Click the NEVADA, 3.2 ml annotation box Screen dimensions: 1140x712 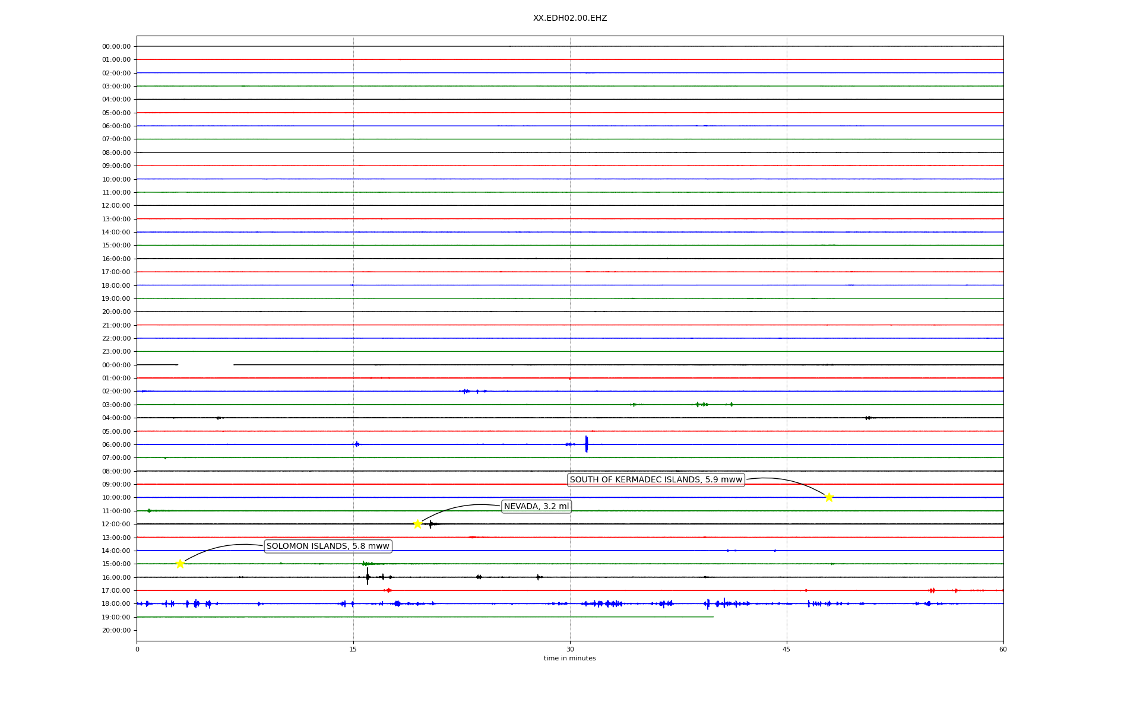tap(536, 506)
